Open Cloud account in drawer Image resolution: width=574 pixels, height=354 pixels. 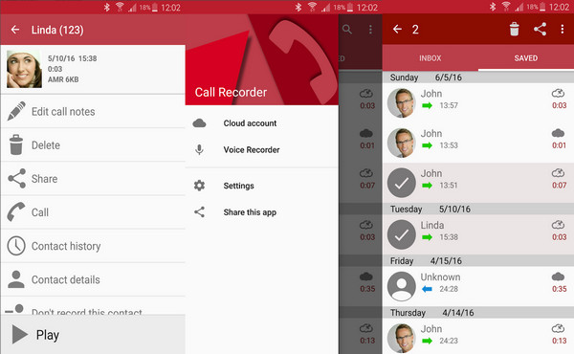tap(262, 123)
